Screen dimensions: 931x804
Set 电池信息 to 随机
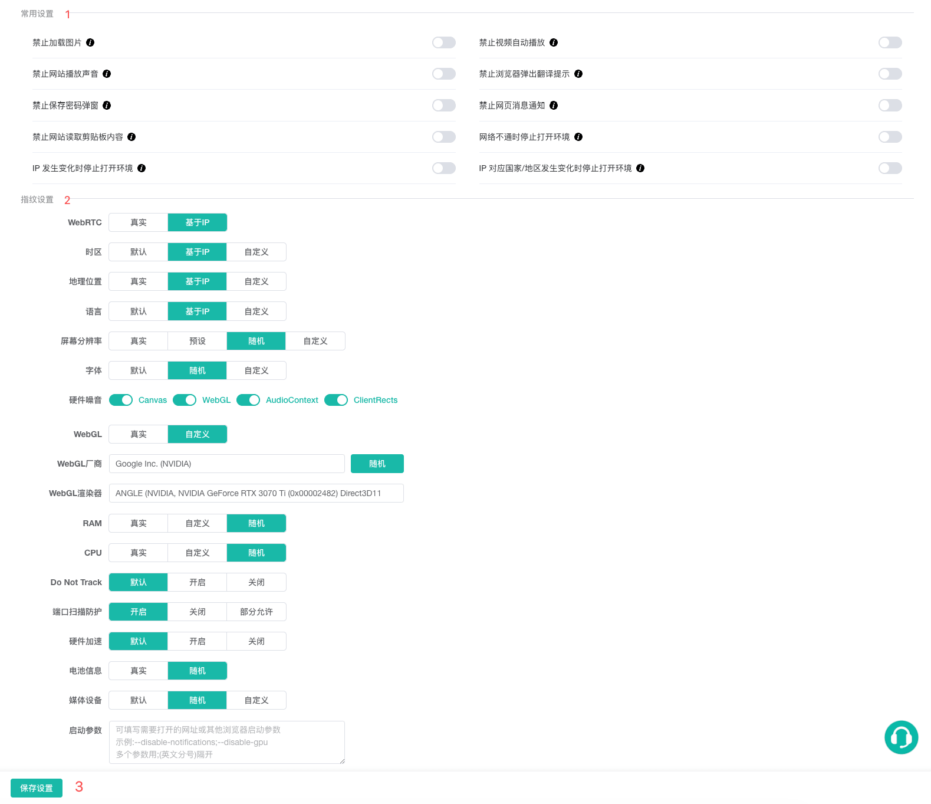click(198, 671)
